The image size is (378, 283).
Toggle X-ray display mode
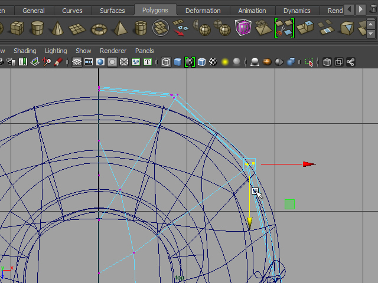point(327,62)
